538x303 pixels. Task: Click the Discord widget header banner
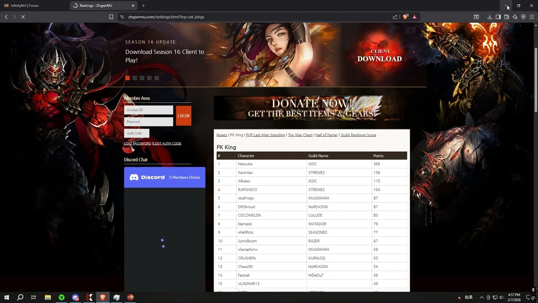(165, 177)
